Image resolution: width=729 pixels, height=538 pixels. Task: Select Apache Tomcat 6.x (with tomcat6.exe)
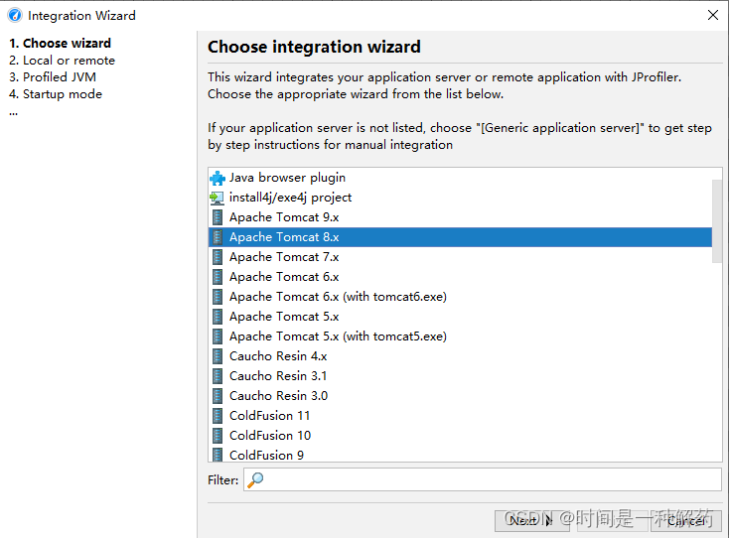coord(460,297)
